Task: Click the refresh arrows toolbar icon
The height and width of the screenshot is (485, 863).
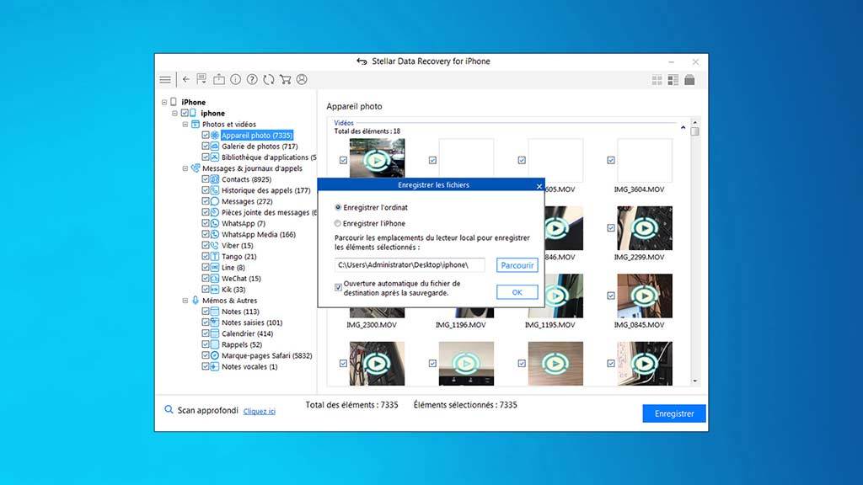Action: coord(268,80)
